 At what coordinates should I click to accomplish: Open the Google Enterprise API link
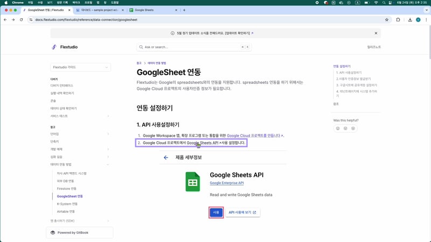click(227, 183)
